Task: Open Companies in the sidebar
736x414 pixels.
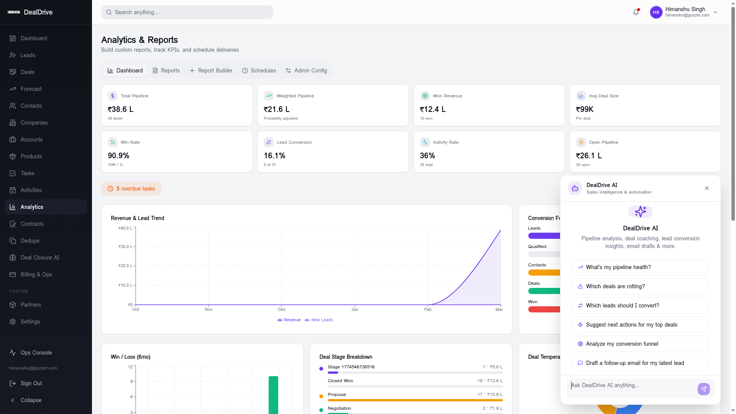Action: 46,123
